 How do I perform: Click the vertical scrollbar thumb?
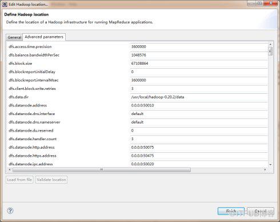pos(270,51)
